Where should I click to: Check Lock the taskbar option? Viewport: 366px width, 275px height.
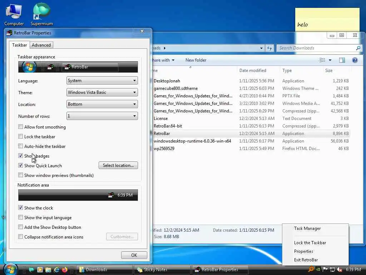coord(20,136)
